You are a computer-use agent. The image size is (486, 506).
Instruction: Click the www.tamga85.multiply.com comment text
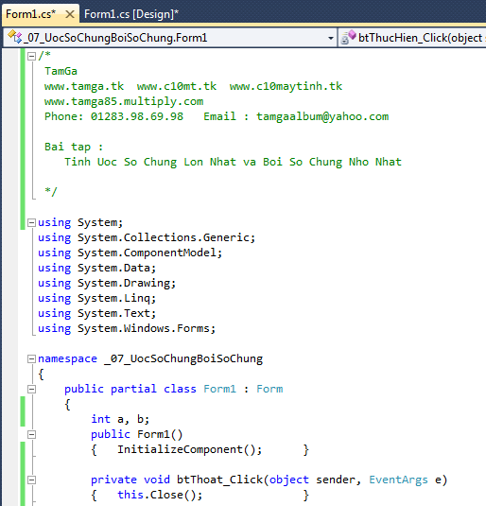click(x=124, y=101)
